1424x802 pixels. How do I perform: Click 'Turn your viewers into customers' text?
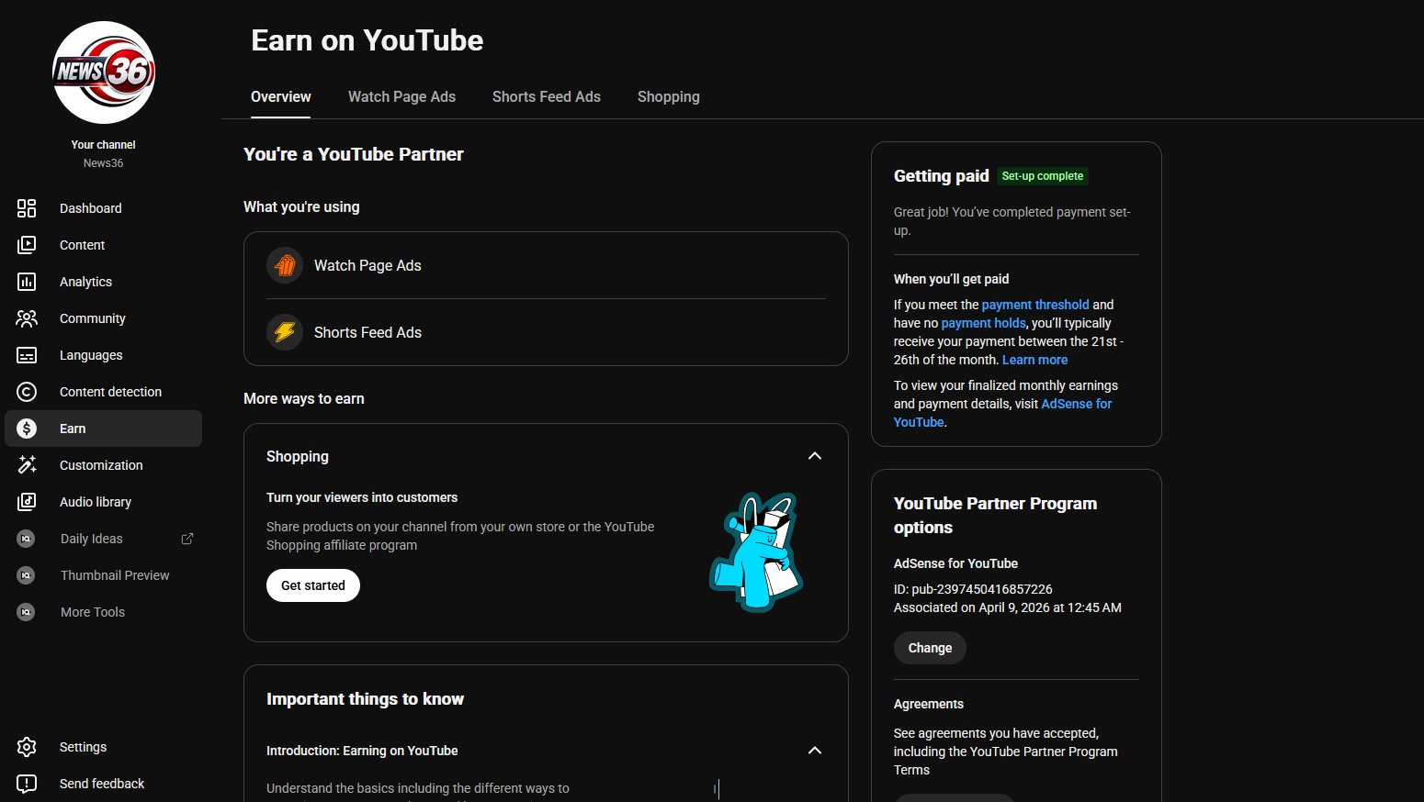pos(362,497)
